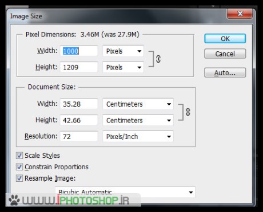Image resolution: width=263 pixels, height=212 pixels.
Task: Open Document Height Centimeters dropdown
Action: pyautogui.click(x=138, y=120)
